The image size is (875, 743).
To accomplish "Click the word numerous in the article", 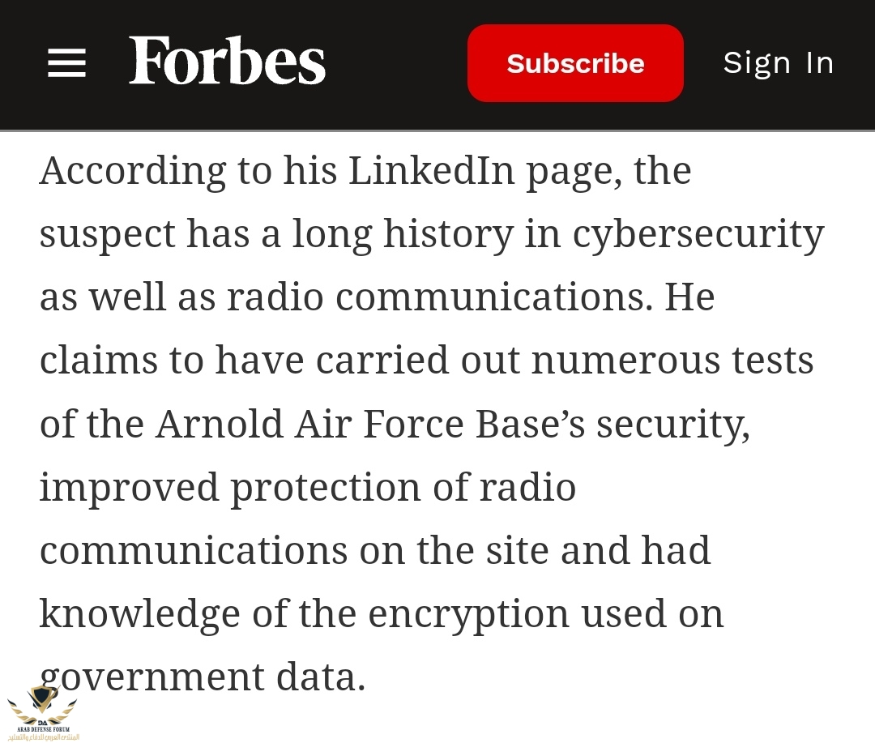I will click(x=626, y=361).
